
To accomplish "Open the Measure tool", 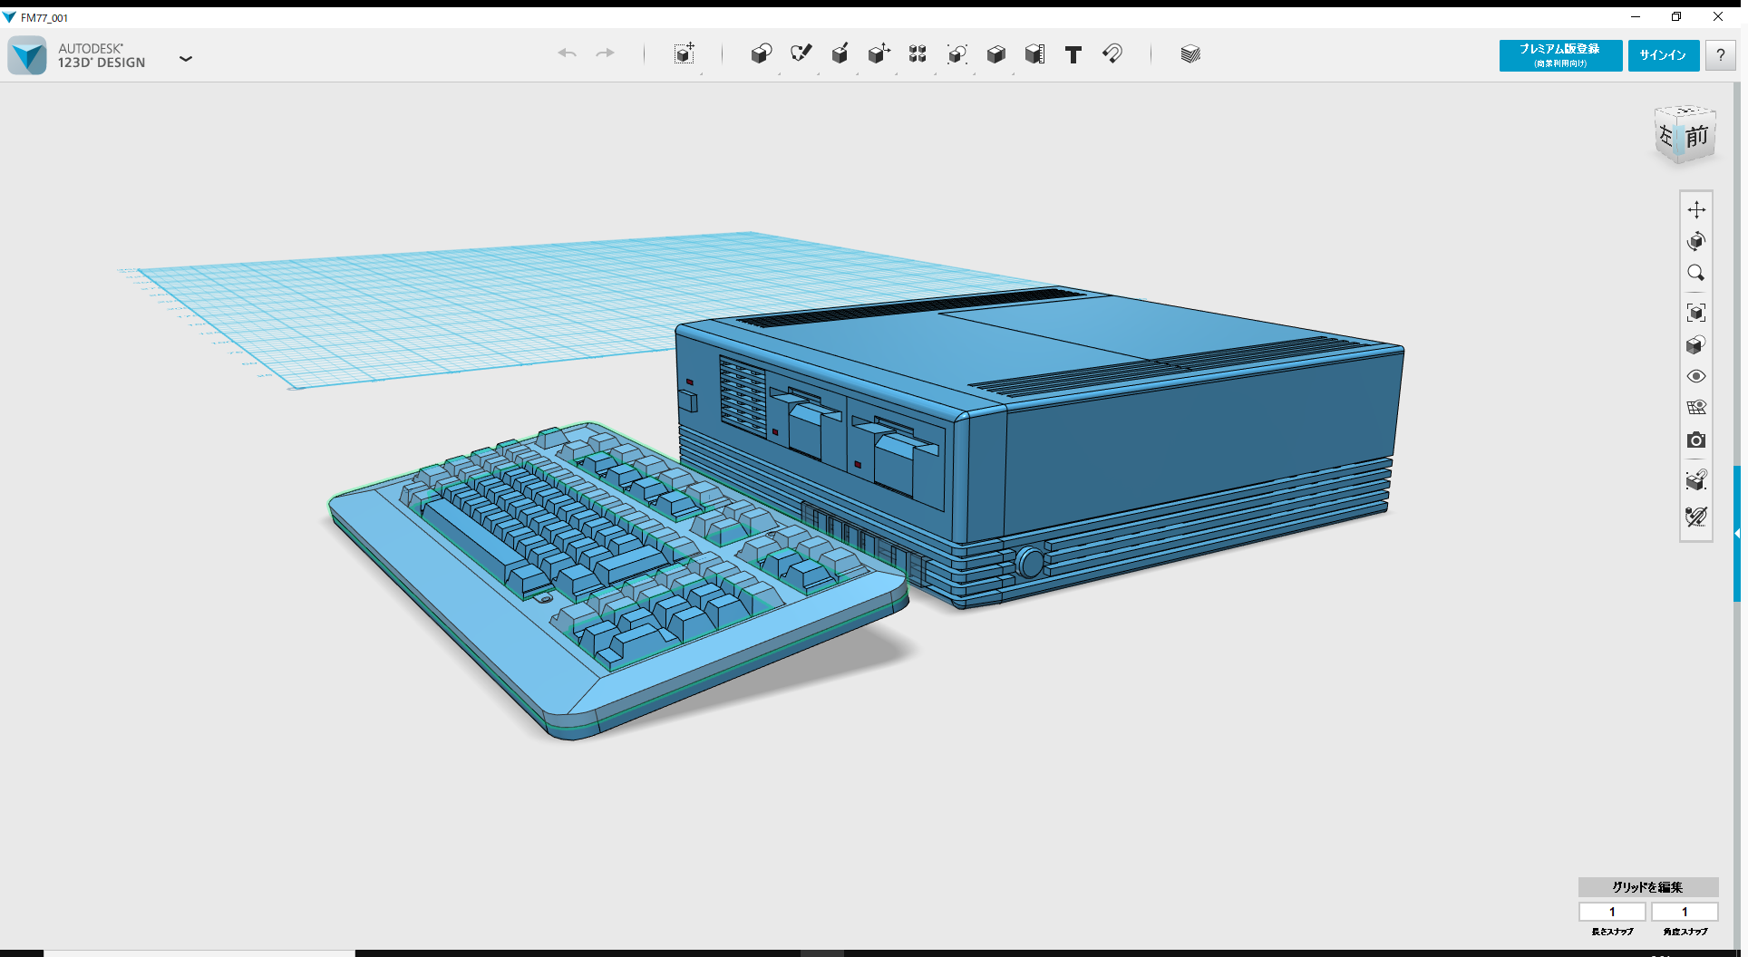I will click(1035, 54).
